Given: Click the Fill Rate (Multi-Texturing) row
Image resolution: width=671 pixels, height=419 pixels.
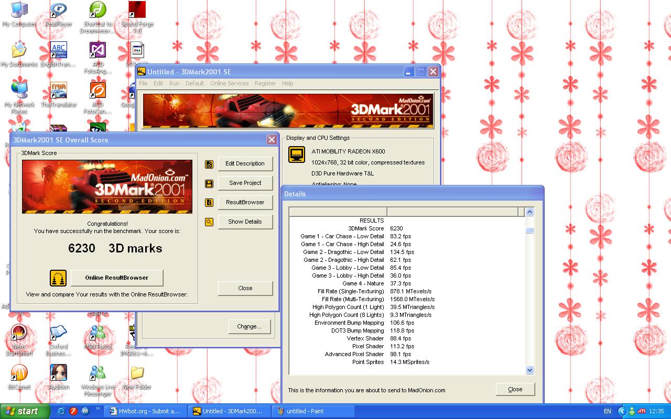Looking at the screenshot, I should (407, 299).
